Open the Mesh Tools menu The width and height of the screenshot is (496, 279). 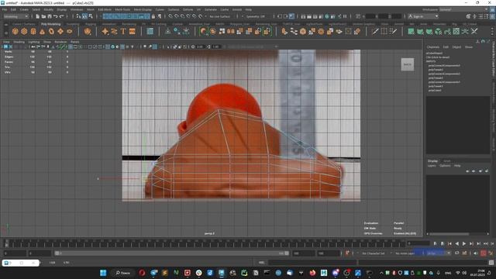click(122, 10)
